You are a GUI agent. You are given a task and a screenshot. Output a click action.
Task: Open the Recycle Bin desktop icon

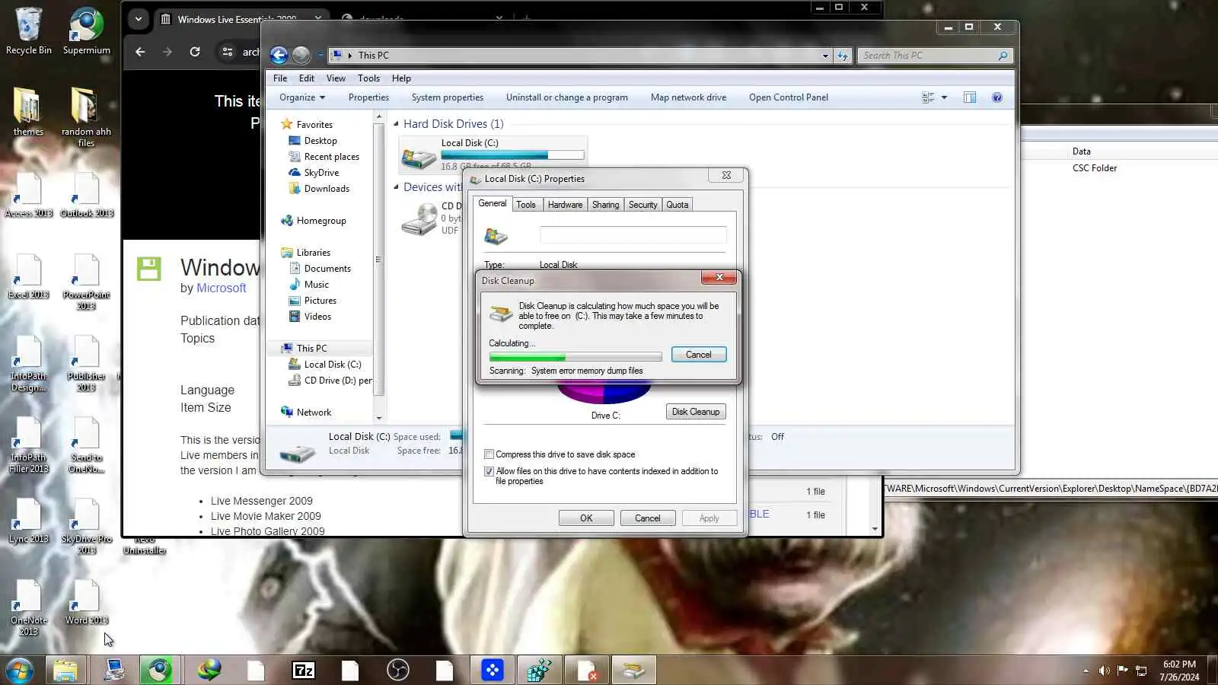28,31
